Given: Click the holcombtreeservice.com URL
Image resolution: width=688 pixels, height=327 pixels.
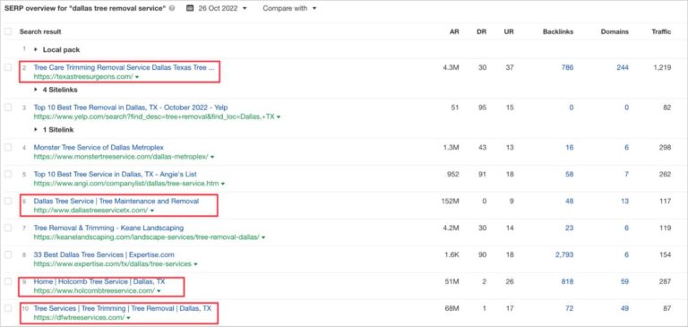Looking at the screenshot, I should 94,291.
